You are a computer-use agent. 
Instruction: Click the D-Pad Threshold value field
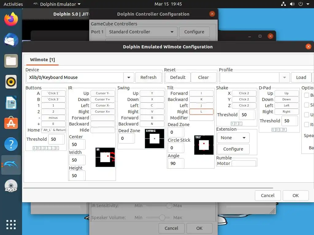click(289, 121)
